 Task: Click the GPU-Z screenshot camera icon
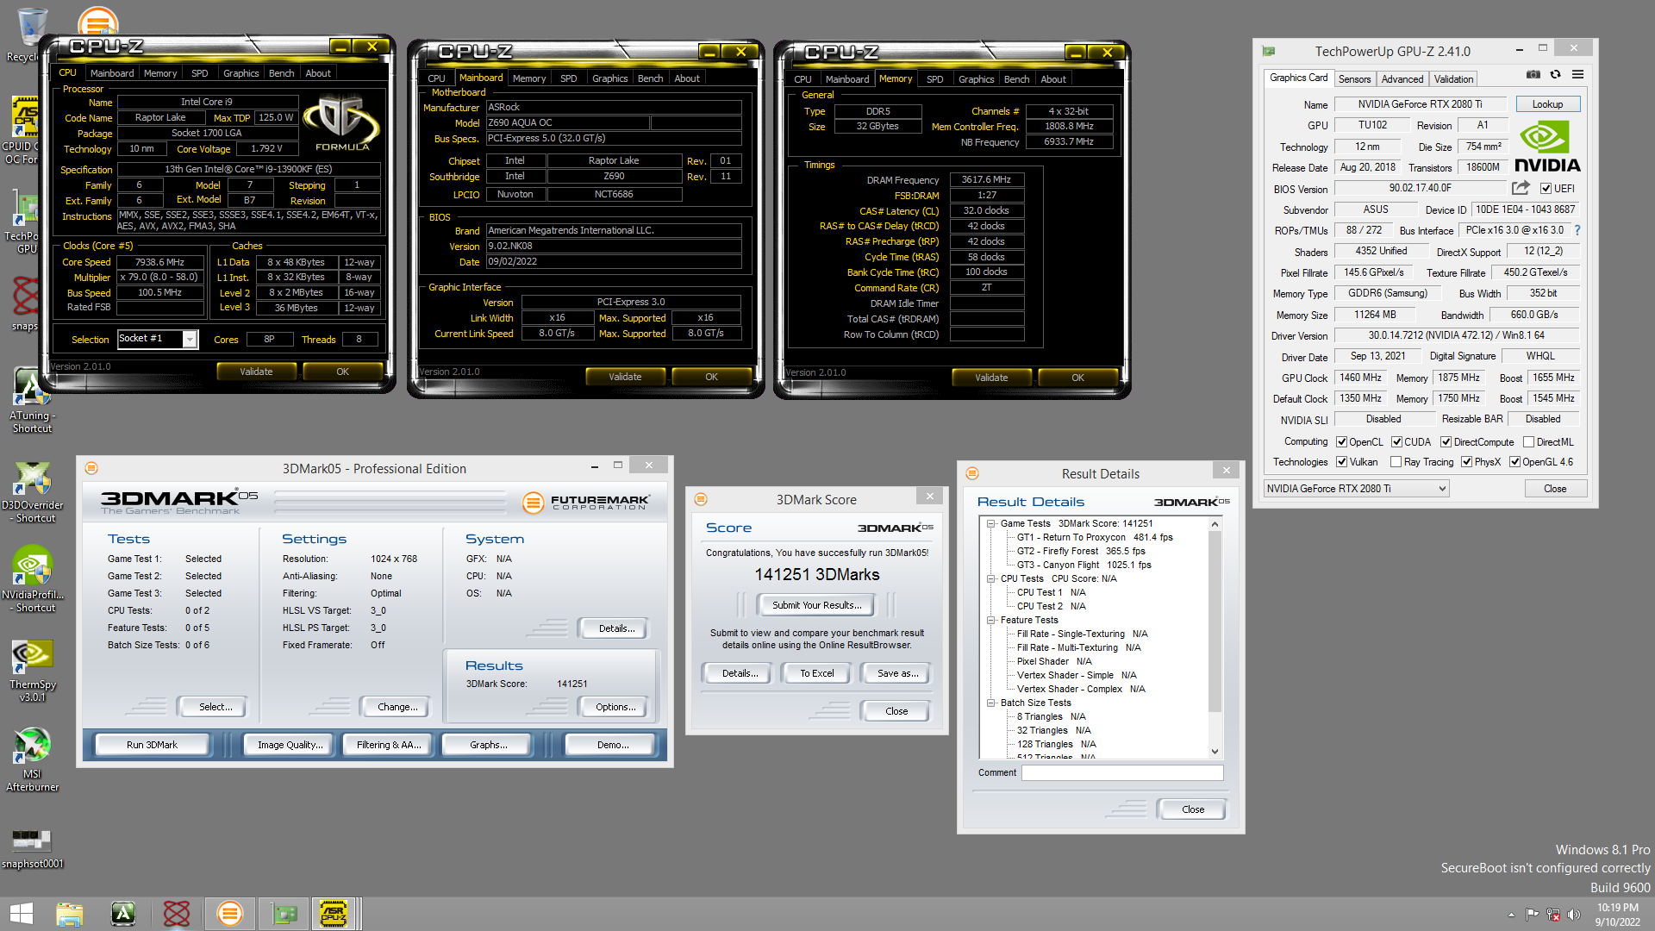(1533, 75)
